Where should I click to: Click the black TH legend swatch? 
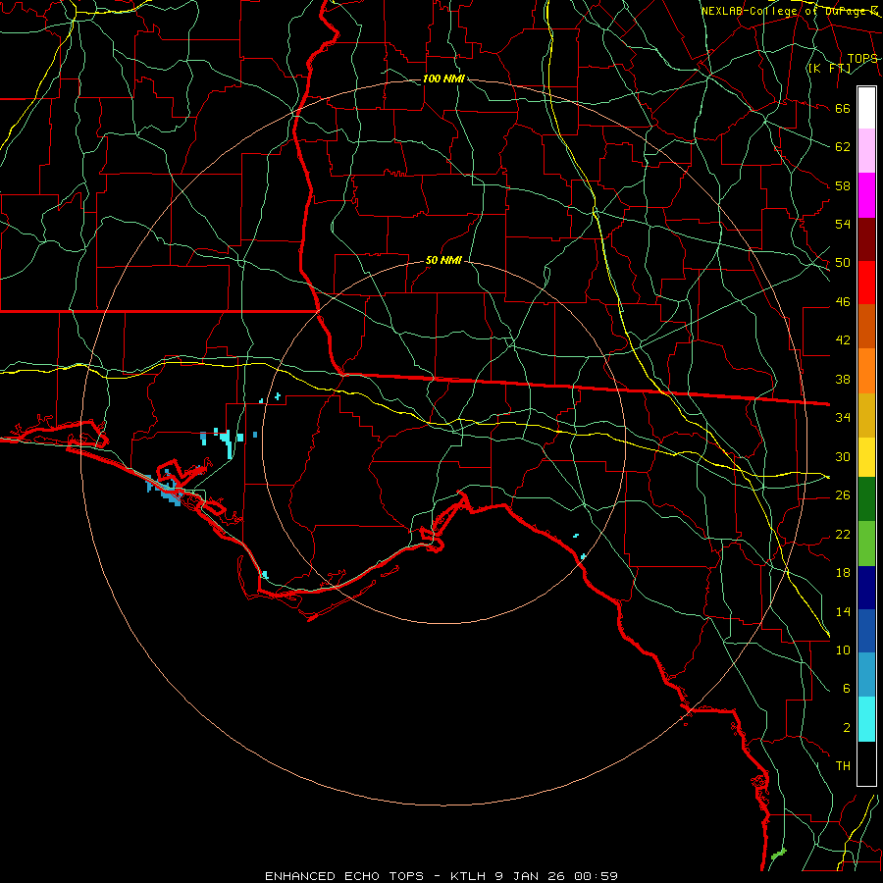866,763
